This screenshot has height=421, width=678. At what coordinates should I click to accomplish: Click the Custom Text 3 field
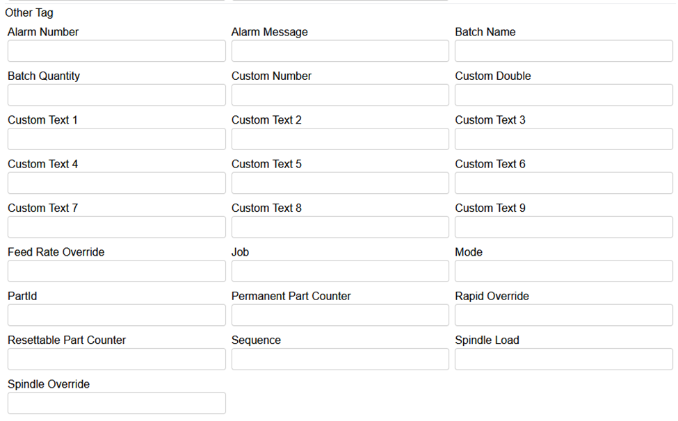coord(563,139)
